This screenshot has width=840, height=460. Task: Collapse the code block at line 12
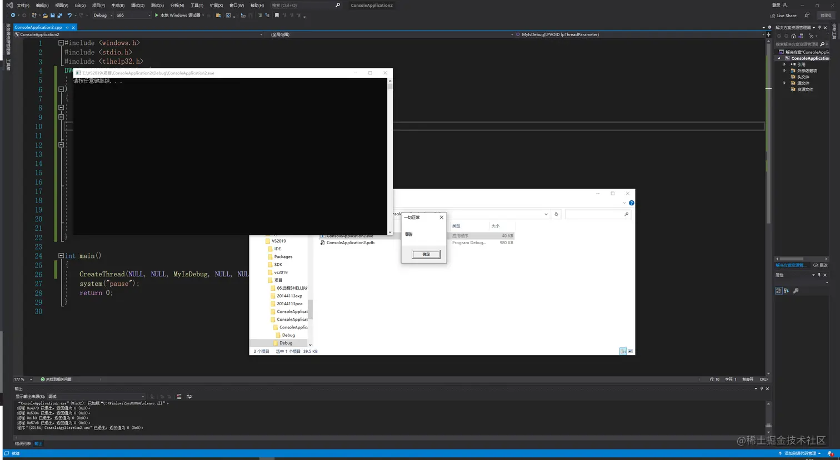pos(61,145)
